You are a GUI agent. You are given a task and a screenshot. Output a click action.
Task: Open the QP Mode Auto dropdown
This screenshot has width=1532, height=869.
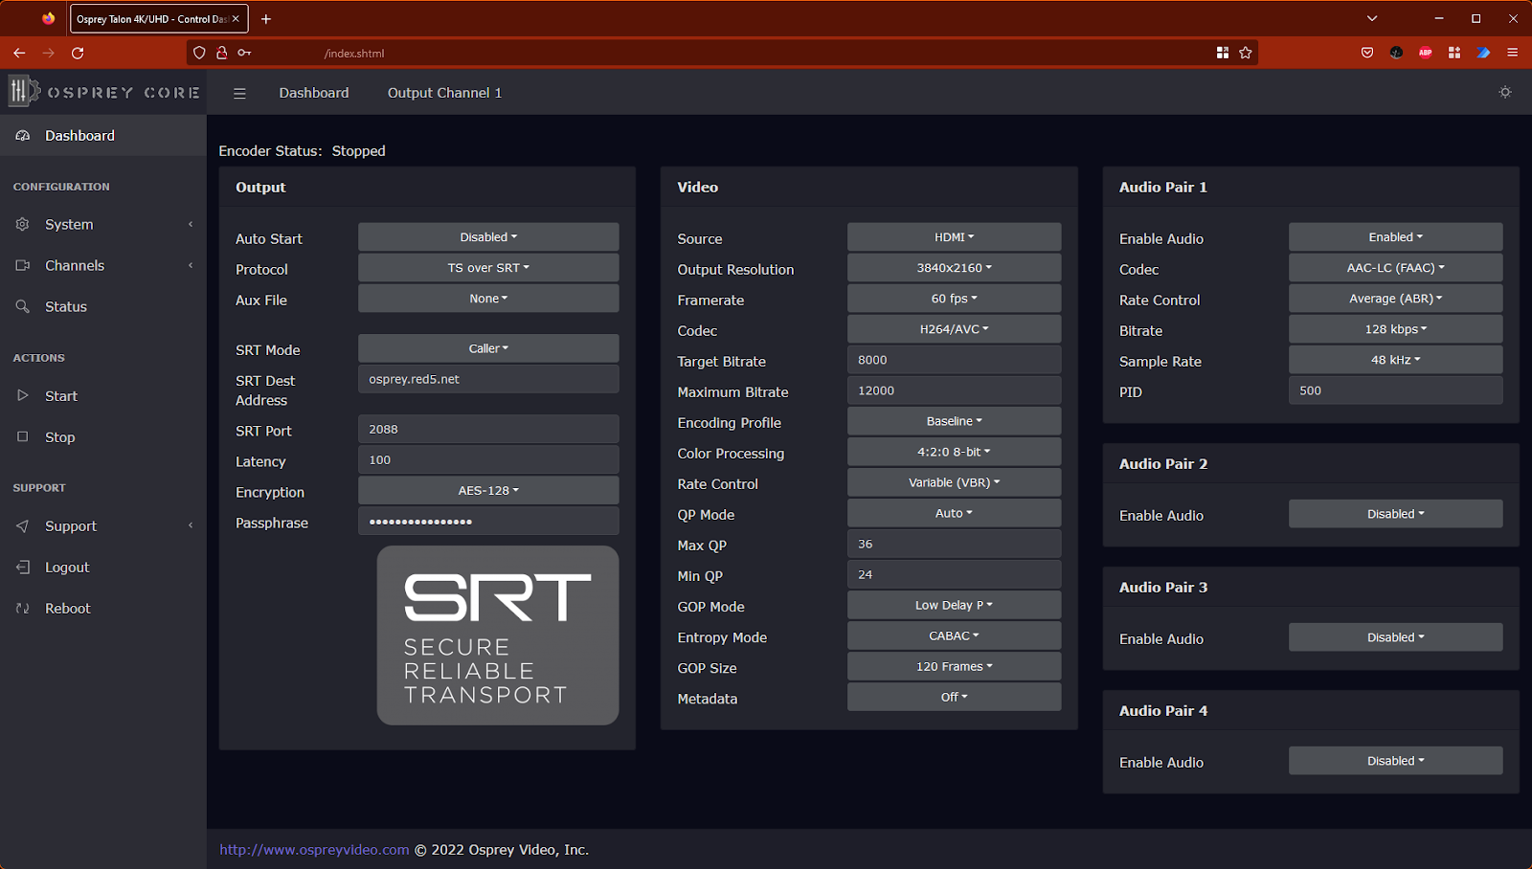point(954,513)
